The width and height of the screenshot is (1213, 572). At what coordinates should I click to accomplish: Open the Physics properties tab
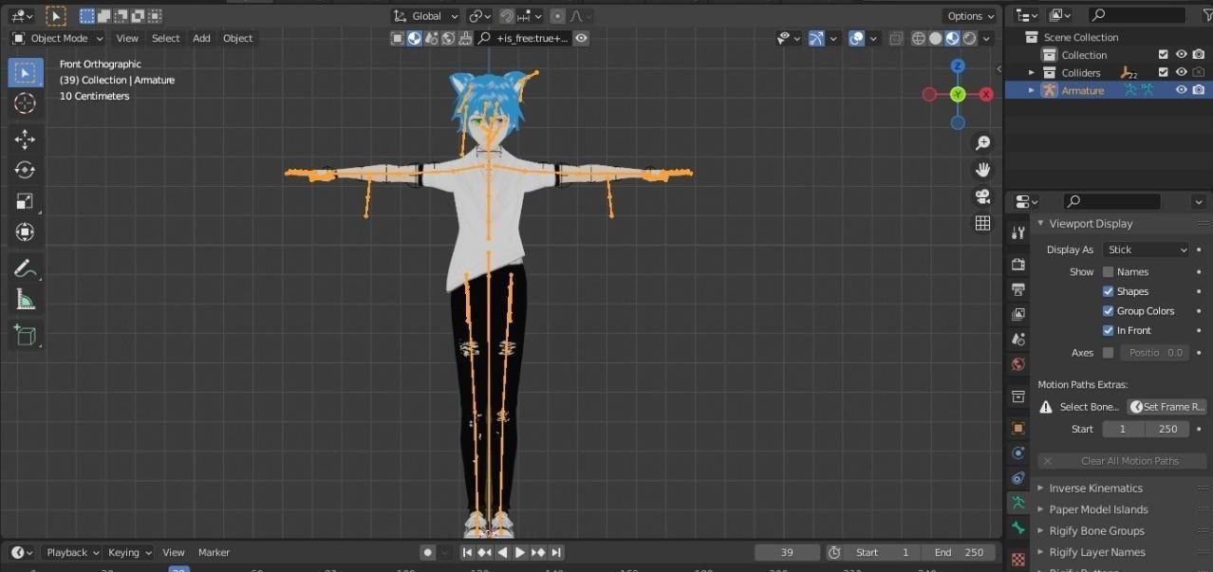click(x=1018, y=452)
